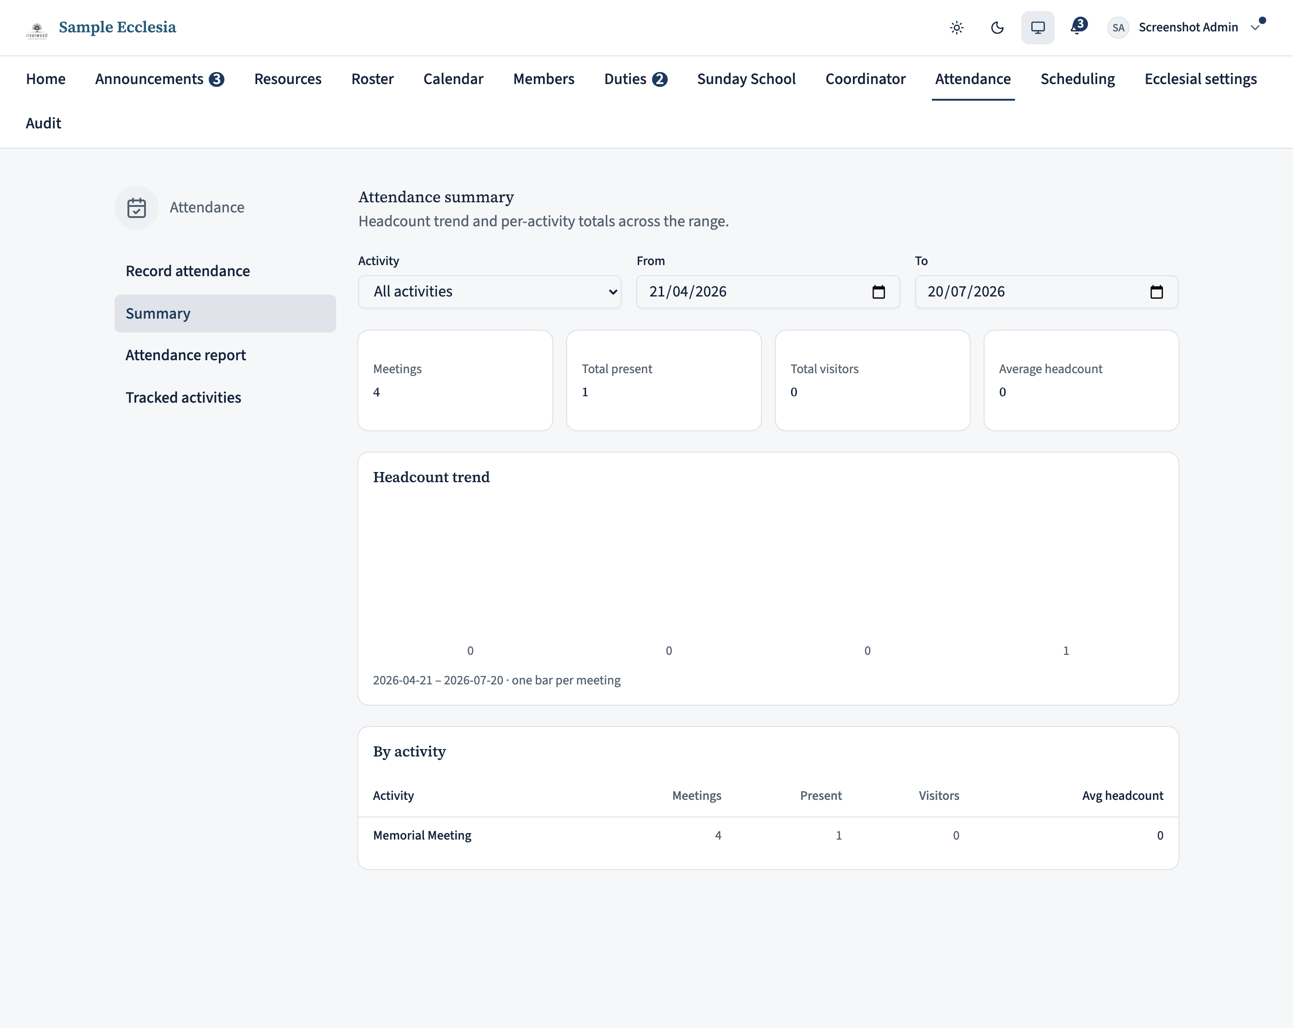Click the Total present stat card
This screenshot has width=1293, height=1028.
664,380
